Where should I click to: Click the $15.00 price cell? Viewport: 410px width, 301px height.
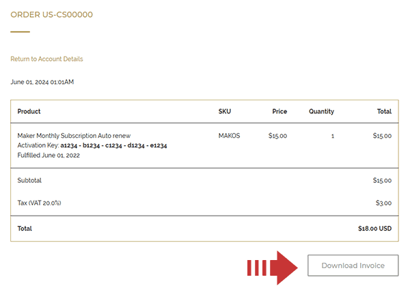tap(277, 136)
